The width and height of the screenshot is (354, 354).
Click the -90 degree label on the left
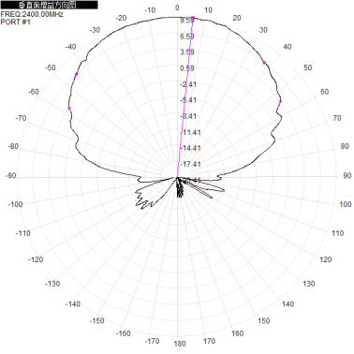pyautogui.click(x=10, y=176)
